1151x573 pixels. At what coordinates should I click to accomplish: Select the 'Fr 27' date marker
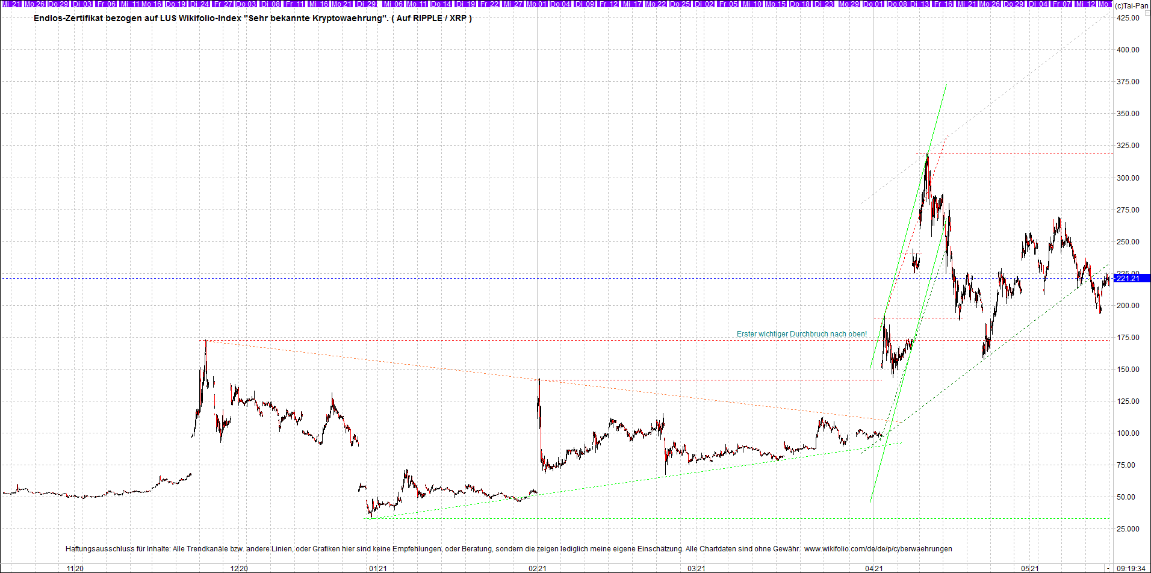coord(223,4)
